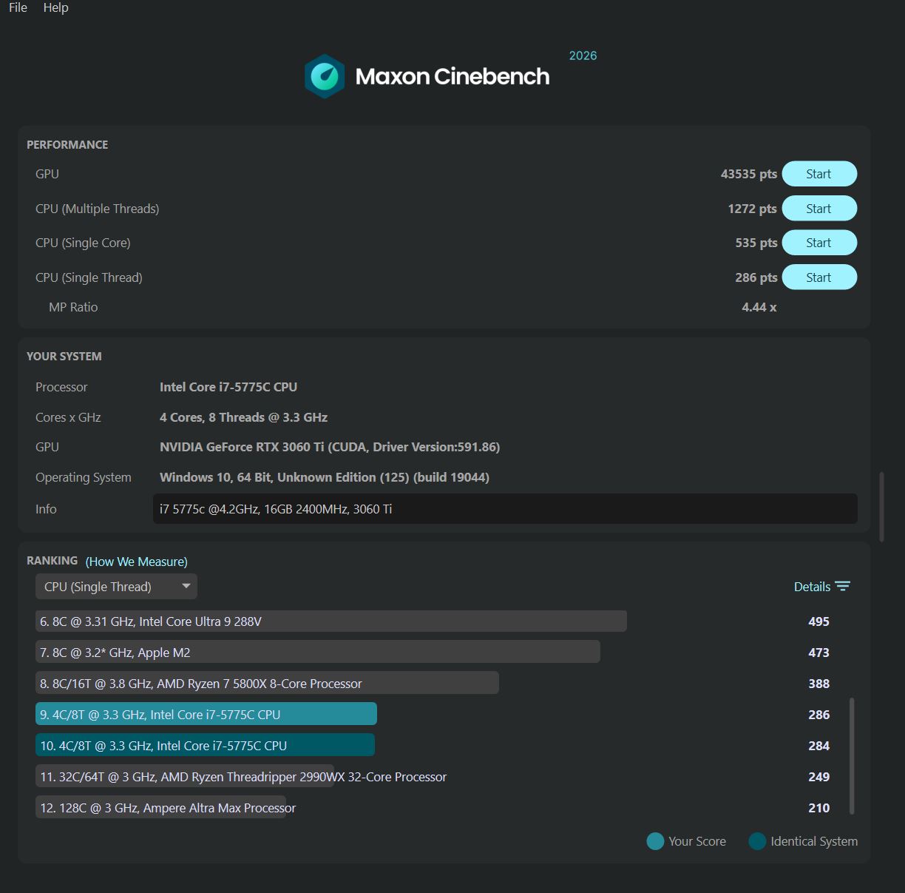Open the CPU (Single Thread) ranking dropdown
Screen dimensions: 905x893
tap(116, 587)
